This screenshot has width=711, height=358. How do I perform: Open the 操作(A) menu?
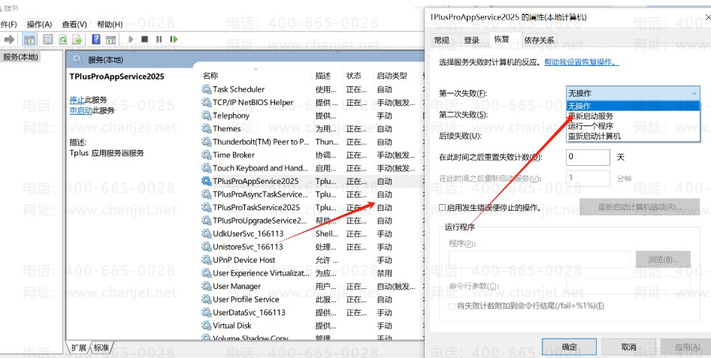(39, 24)
